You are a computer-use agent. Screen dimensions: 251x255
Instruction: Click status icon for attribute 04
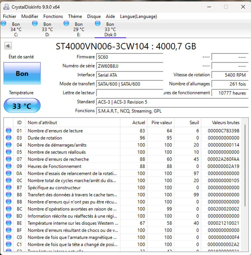[x=9, y=145]
